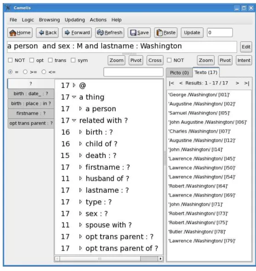Refresh the current view
Image resolution: width=256 pixels, height=271 pixels.
click(x=109, y=33)
